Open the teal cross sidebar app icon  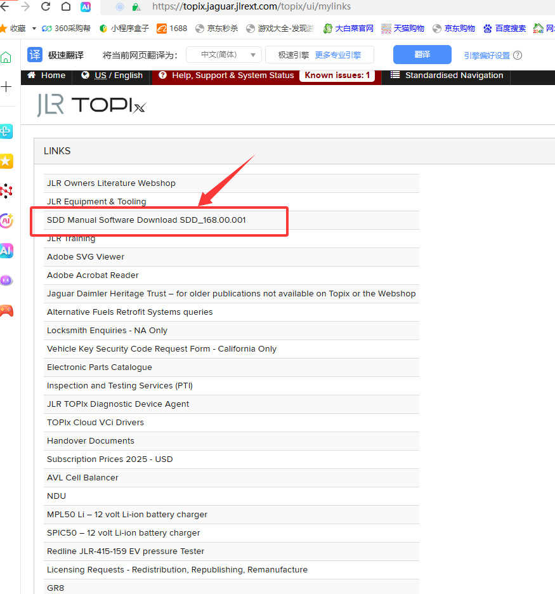6,131
